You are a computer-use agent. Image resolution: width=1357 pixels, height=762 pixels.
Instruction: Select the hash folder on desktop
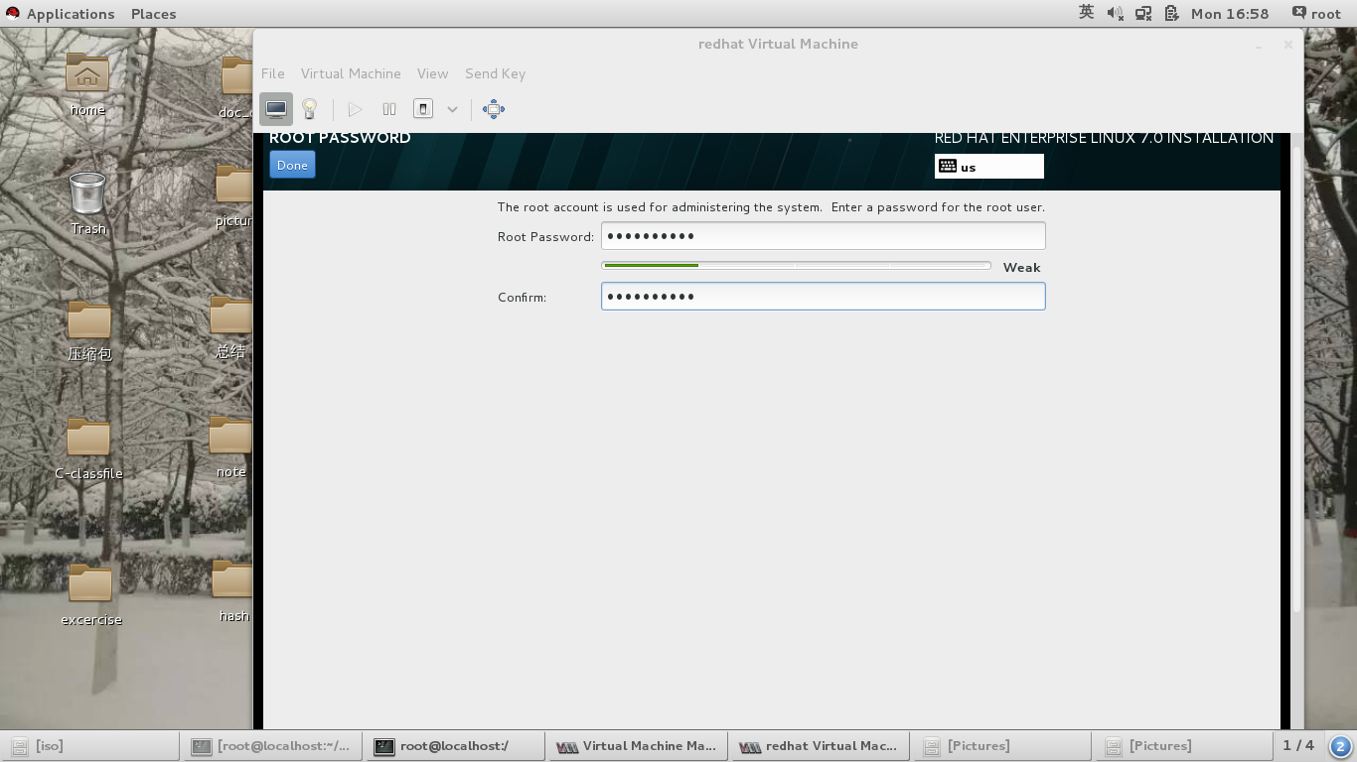tap(232, 590)
